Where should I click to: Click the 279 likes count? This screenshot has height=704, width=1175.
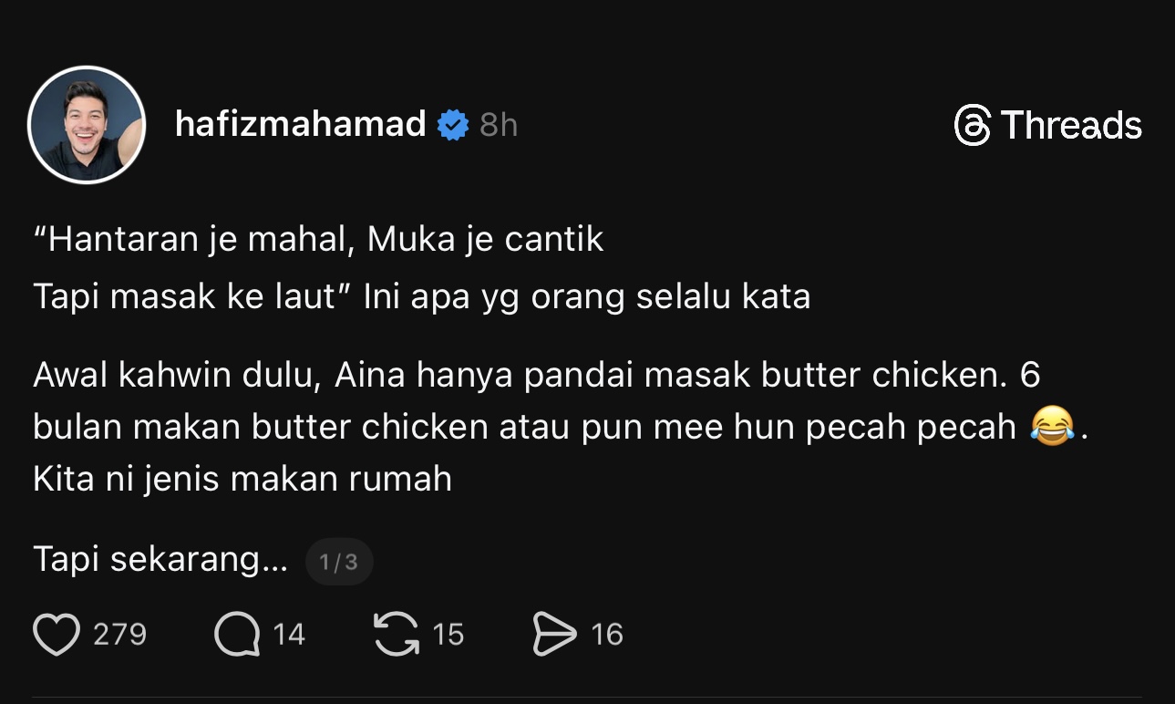coord(119,635)
